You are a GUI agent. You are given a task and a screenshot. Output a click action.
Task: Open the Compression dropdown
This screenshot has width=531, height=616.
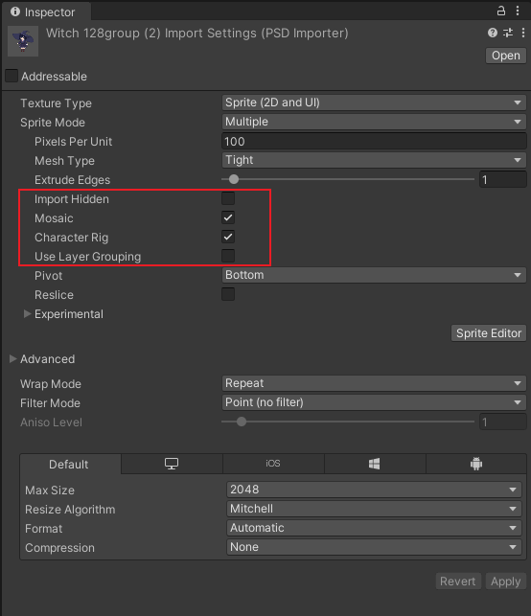pyautogui.click(x=374, y=547)
